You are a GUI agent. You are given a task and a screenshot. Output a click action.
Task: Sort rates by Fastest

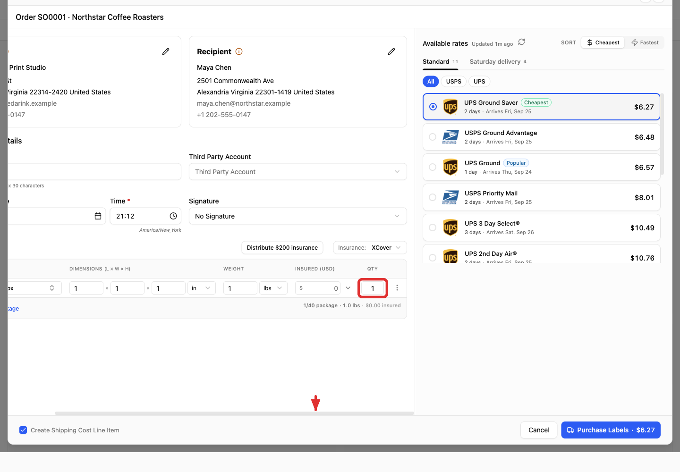[645, 42]
